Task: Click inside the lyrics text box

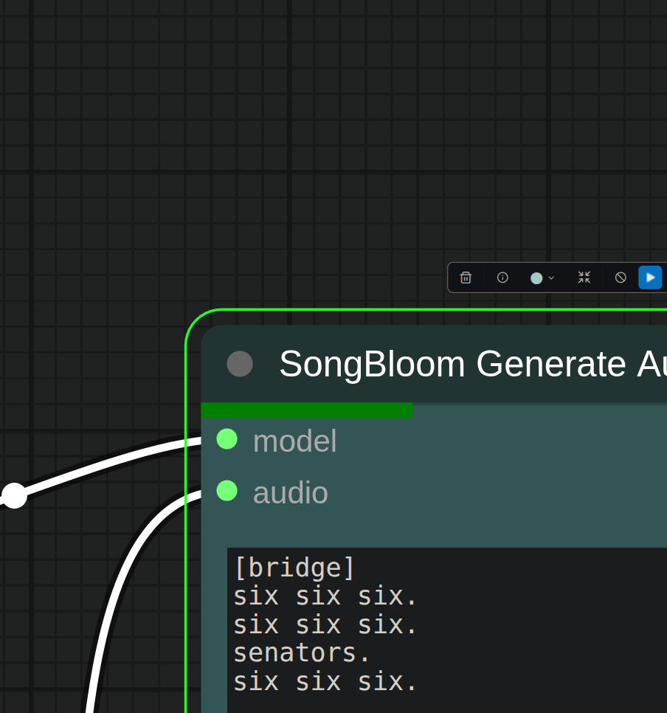Action: click(447, 630)
